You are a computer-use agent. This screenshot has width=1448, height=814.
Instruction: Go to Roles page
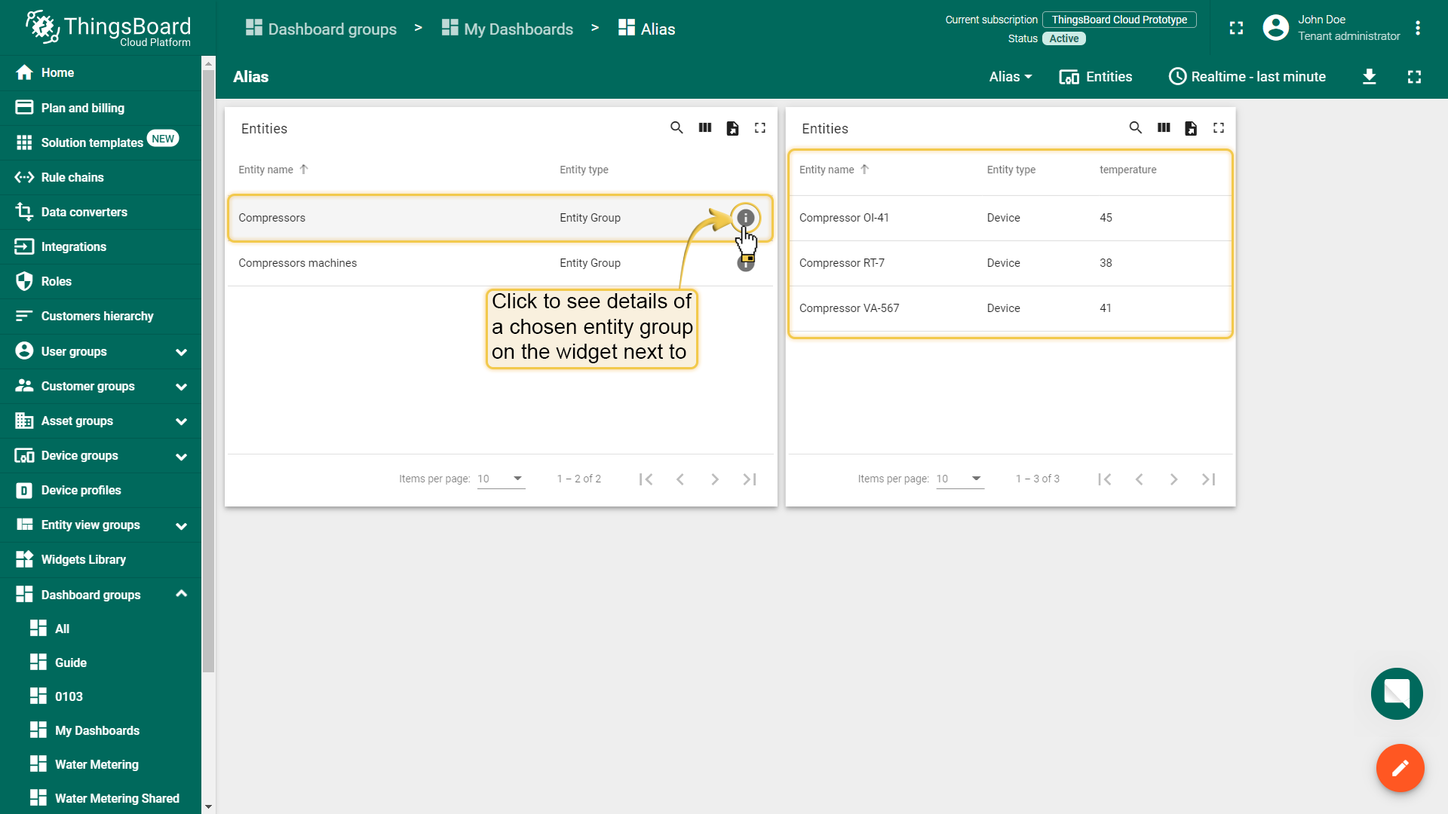(100, 281)
